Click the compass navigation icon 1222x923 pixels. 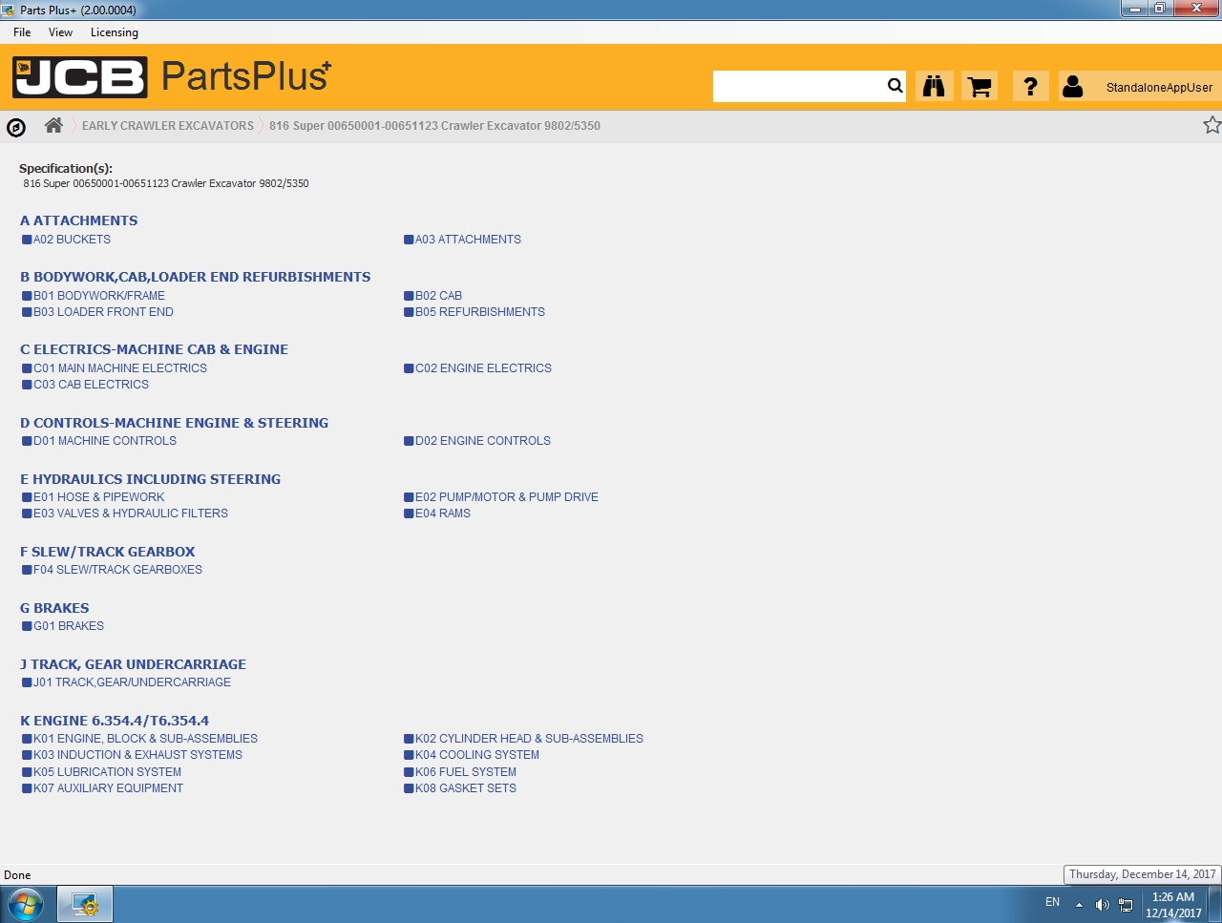[x=15, y=127]
